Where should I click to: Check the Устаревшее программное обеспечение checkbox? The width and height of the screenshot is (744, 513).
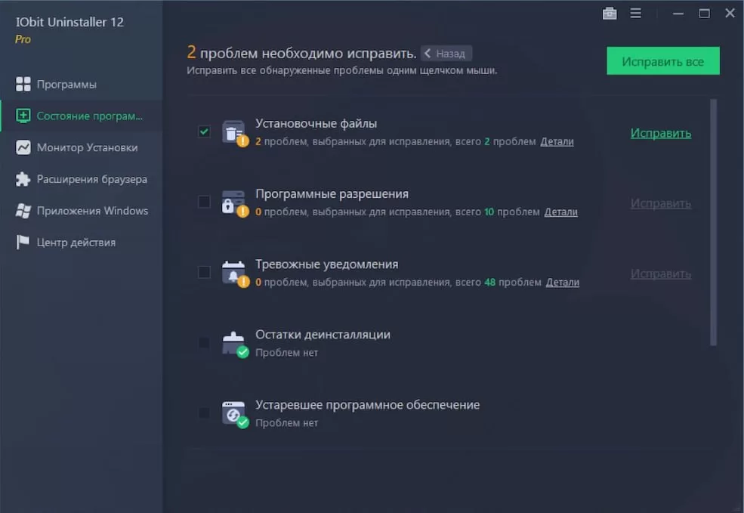(204, 413)
